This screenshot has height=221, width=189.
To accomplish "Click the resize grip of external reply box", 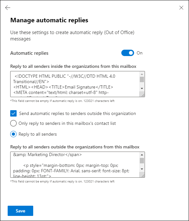I will point(142,175).
